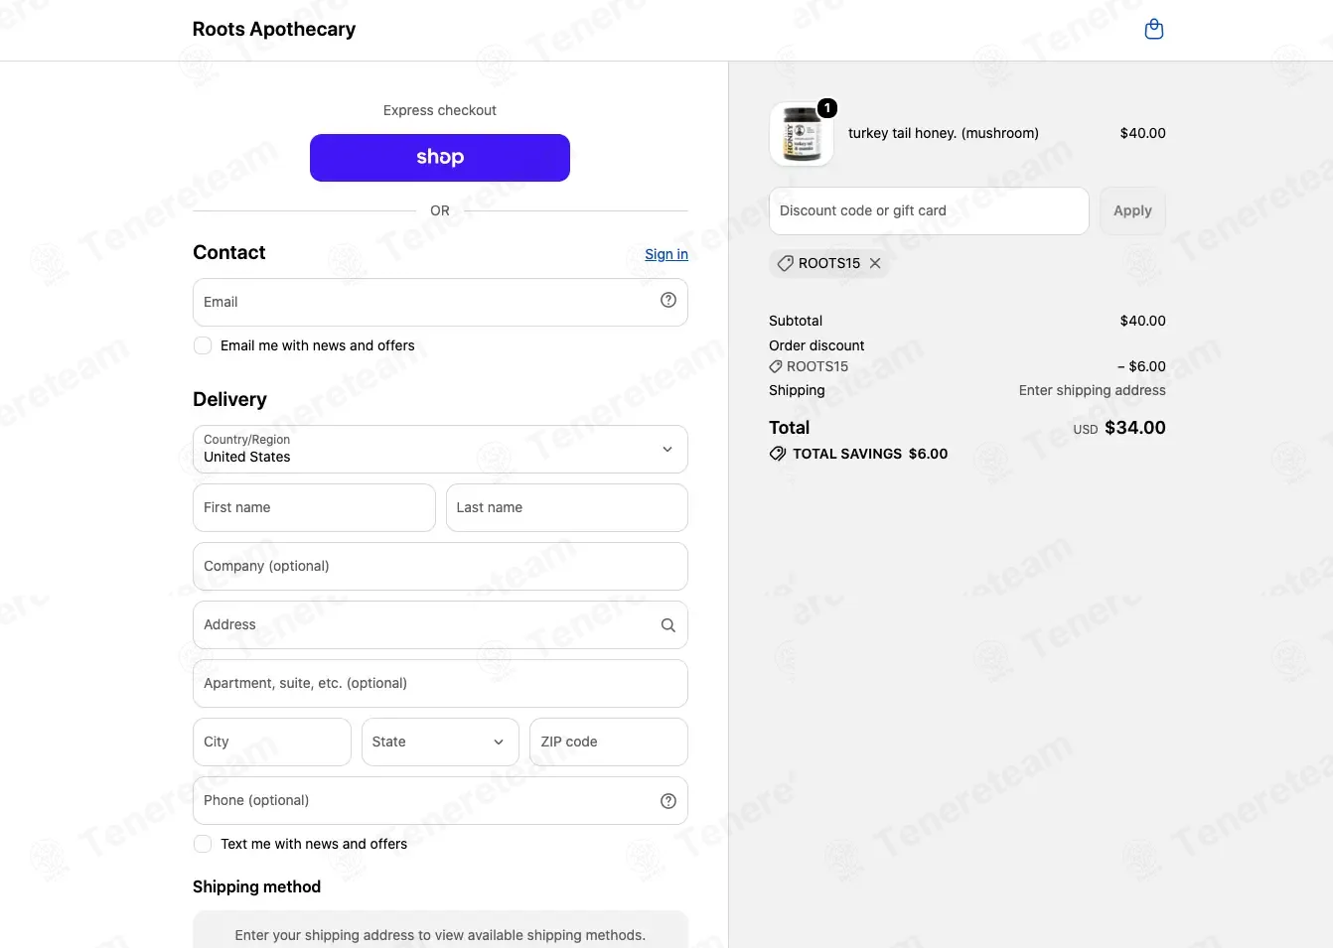Select the Company (optional) input field
The image size is (1333, 948).
(440, 566)
